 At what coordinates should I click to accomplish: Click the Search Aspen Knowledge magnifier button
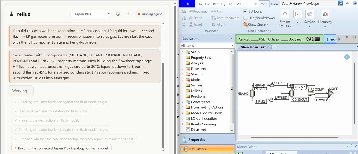(340, 3)
